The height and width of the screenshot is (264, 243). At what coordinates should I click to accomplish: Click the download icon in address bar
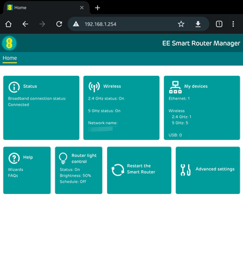(198, 24)
